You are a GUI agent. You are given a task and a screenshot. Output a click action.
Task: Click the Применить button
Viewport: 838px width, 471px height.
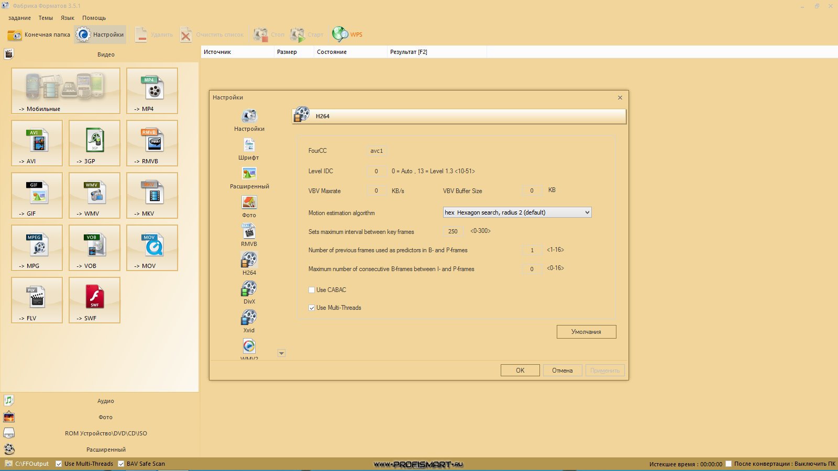pos(605,370)
